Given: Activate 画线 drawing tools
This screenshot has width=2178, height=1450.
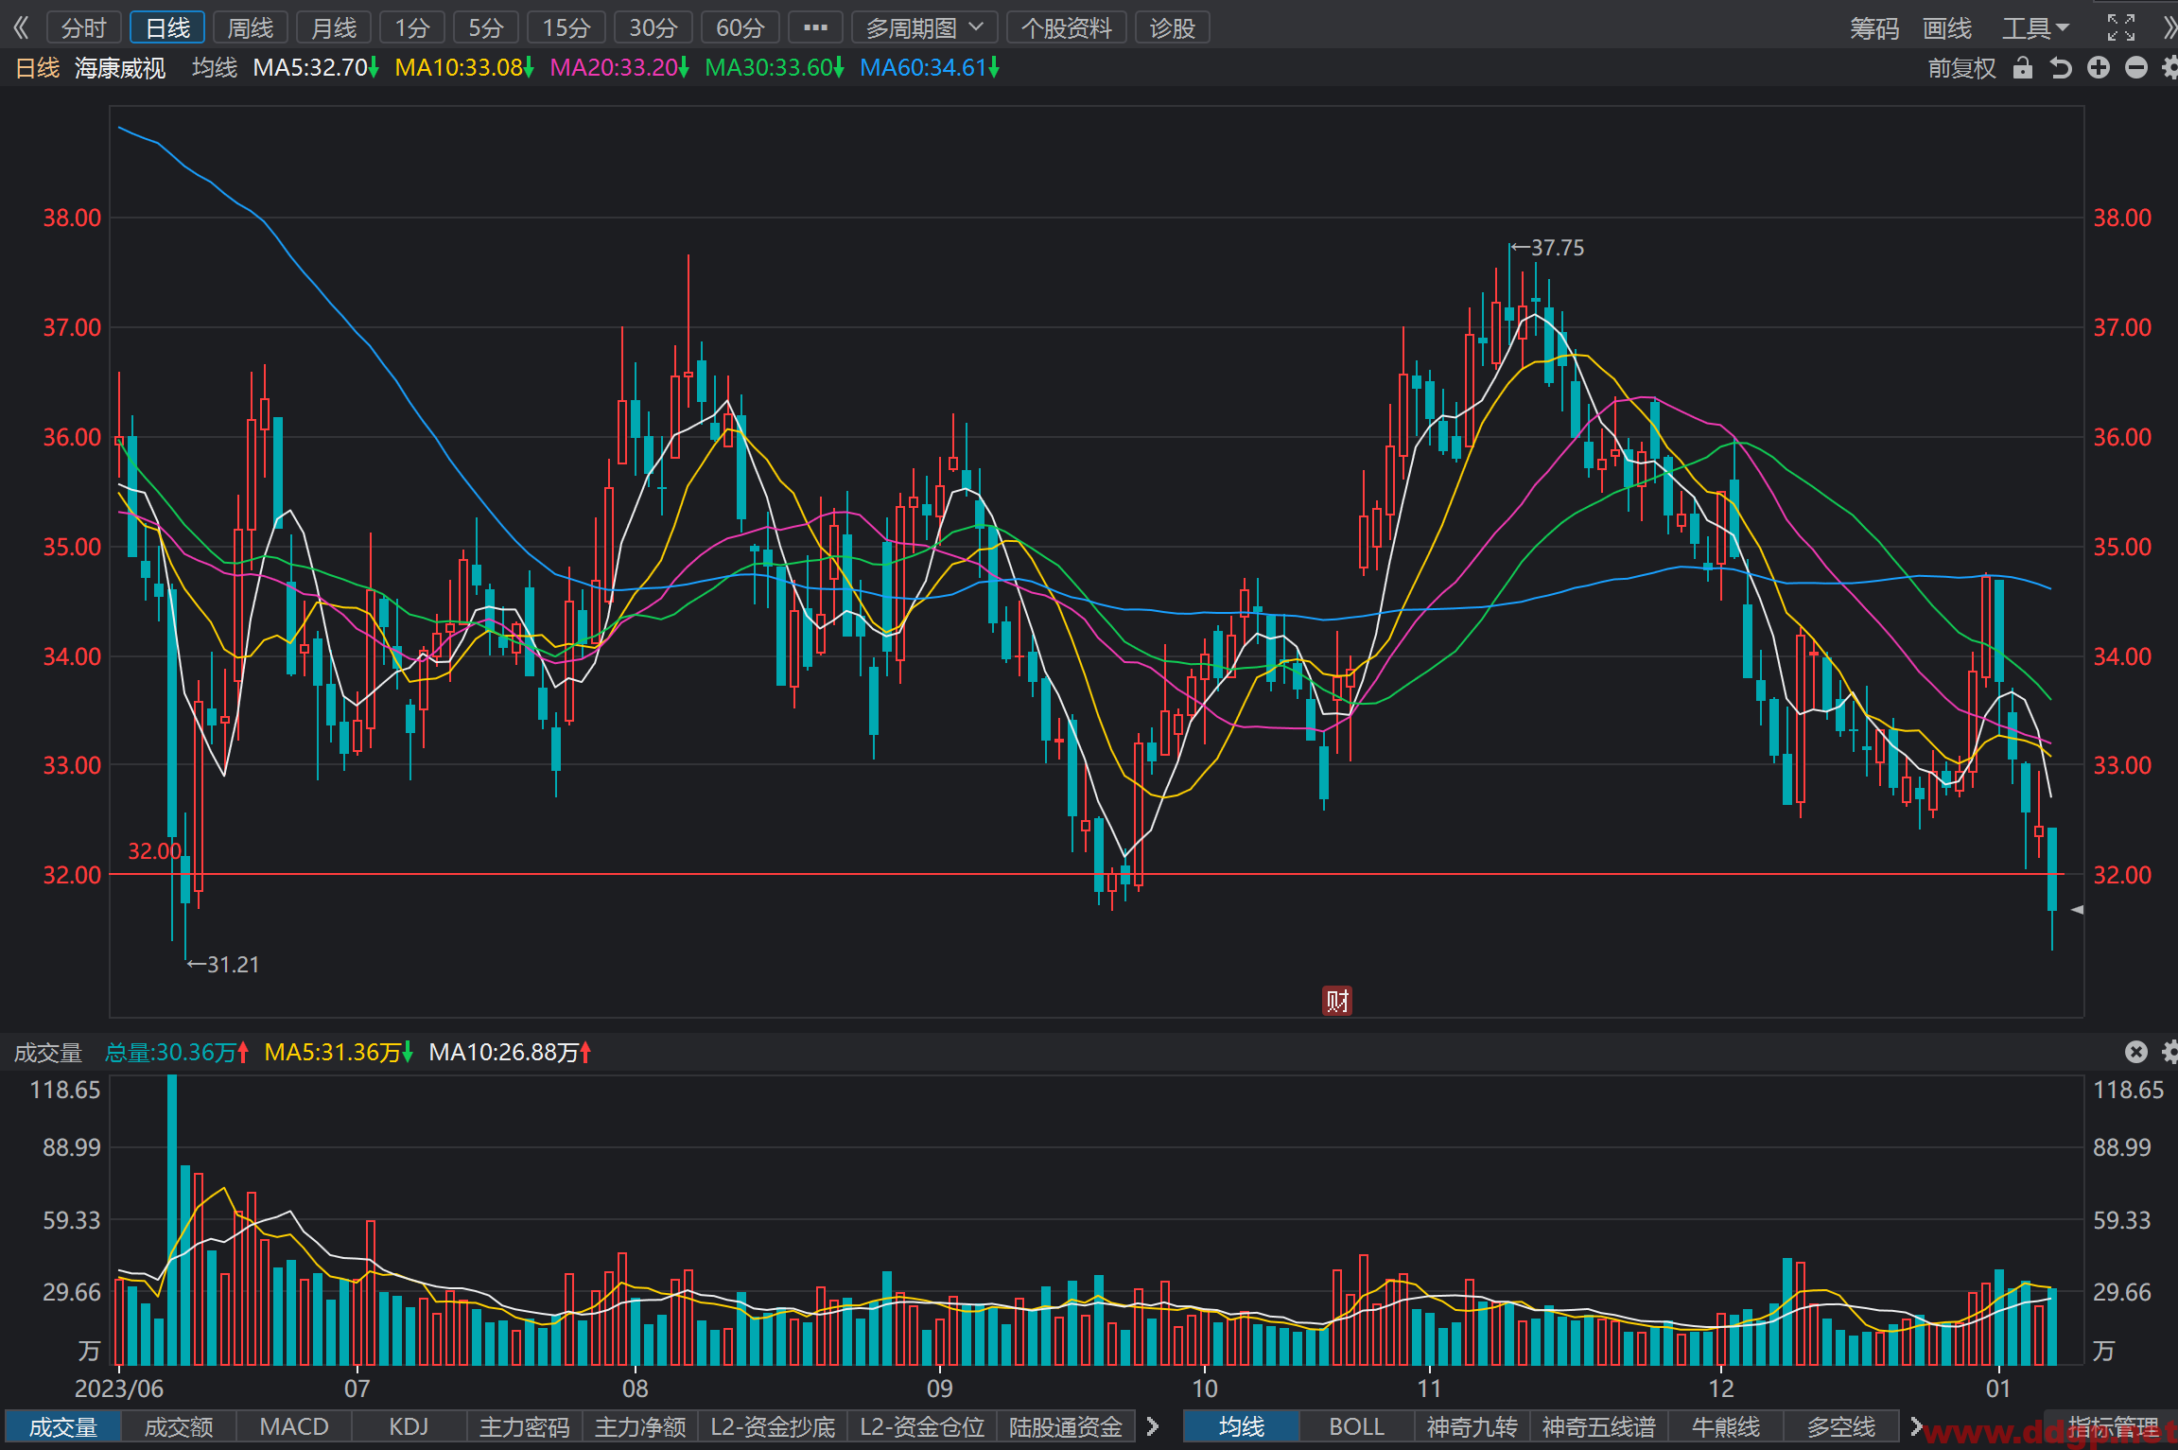Looking at the screenshot, I should click(x=1947, y=28).
